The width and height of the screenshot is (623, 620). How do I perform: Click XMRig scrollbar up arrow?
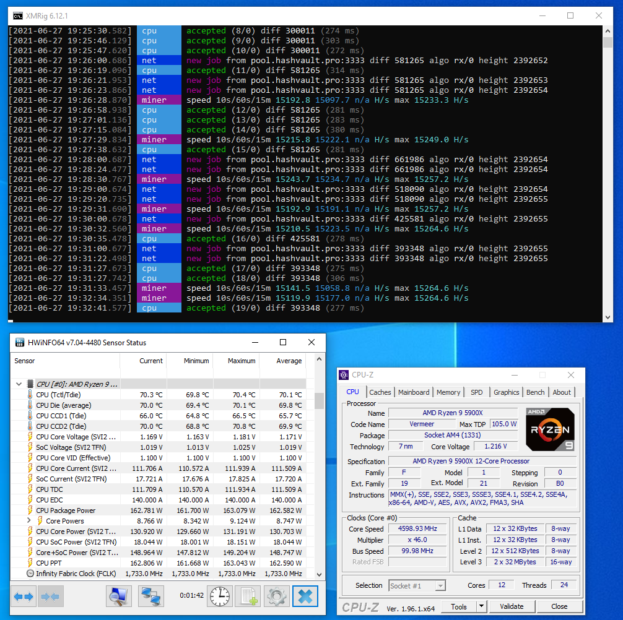click(x=608, y=30)
